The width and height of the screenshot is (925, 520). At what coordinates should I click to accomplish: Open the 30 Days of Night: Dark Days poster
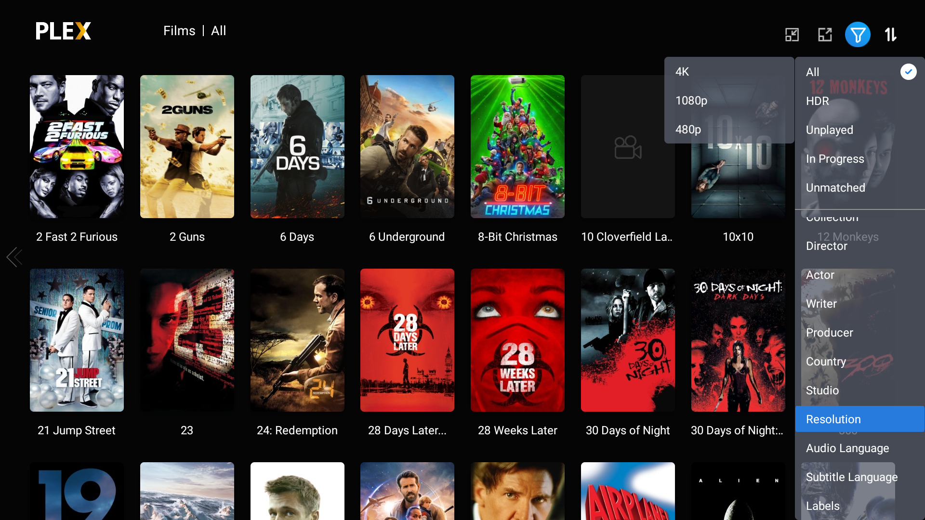point(738,340)
